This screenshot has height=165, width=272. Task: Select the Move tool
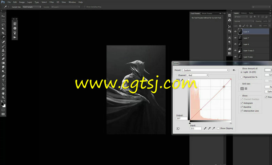pos(3,16)
